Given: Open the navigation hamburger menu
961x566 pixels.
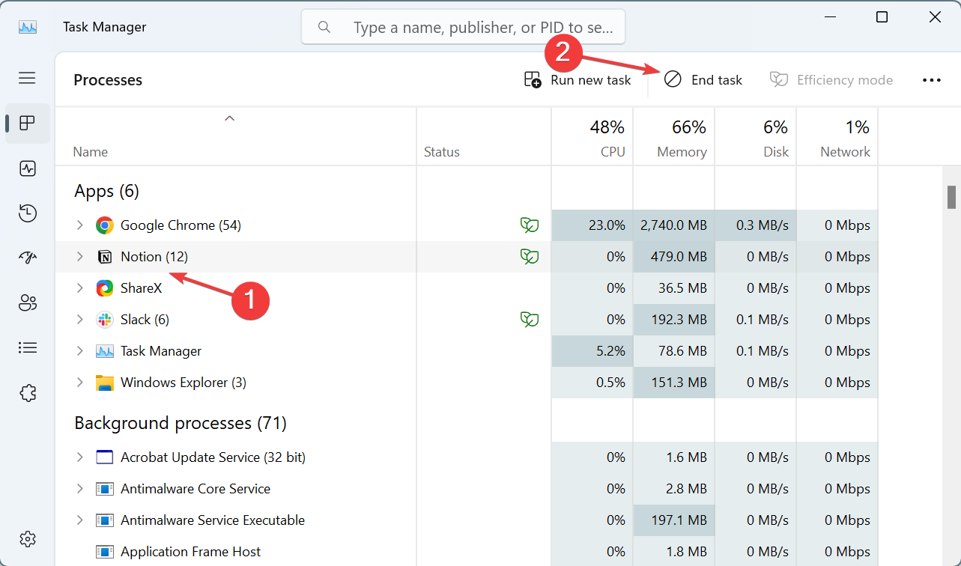Looking at the screenshot, I should [x=27, y=78].
